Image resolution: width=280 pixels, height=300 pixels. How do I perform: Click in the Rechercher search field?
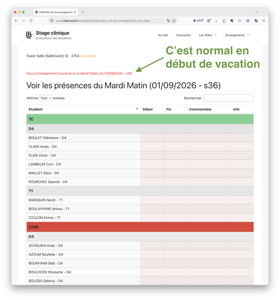(229, 98)
